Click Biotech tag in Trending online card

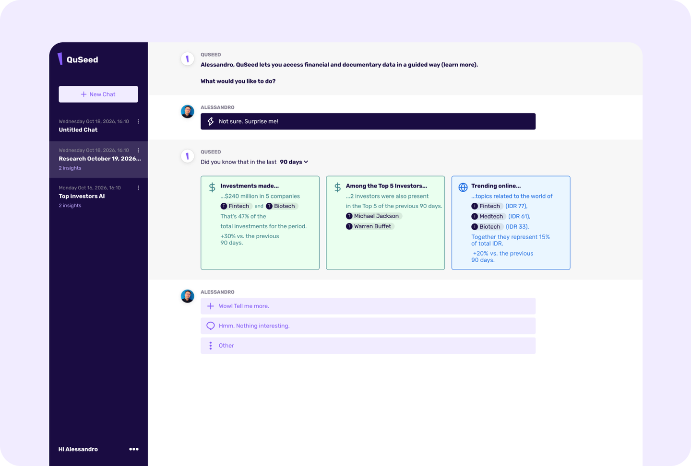(x=487, y=227)
